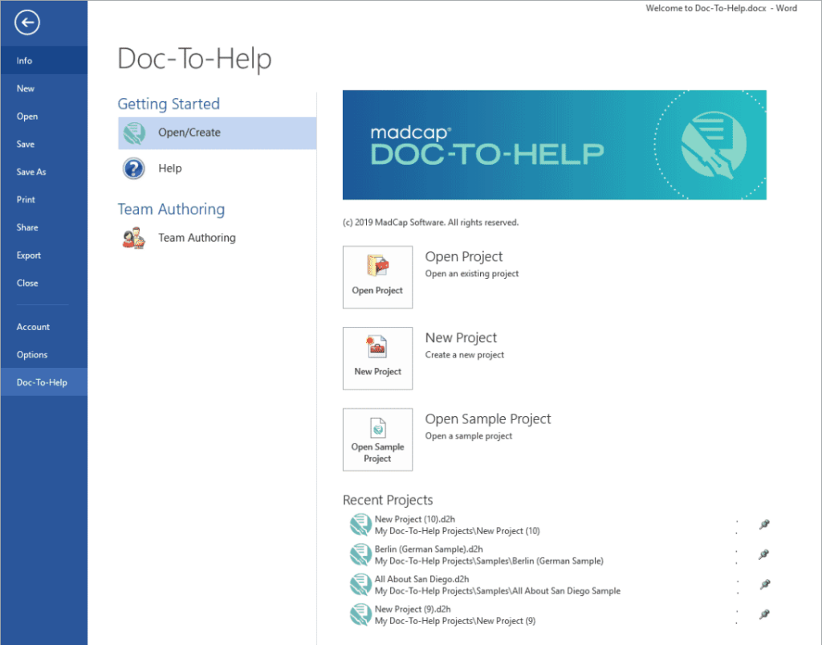Image resolution: width=822 pixels, height=645 pixels.
Task: Select Save As in the sidebar
Action: coord(44,171)
